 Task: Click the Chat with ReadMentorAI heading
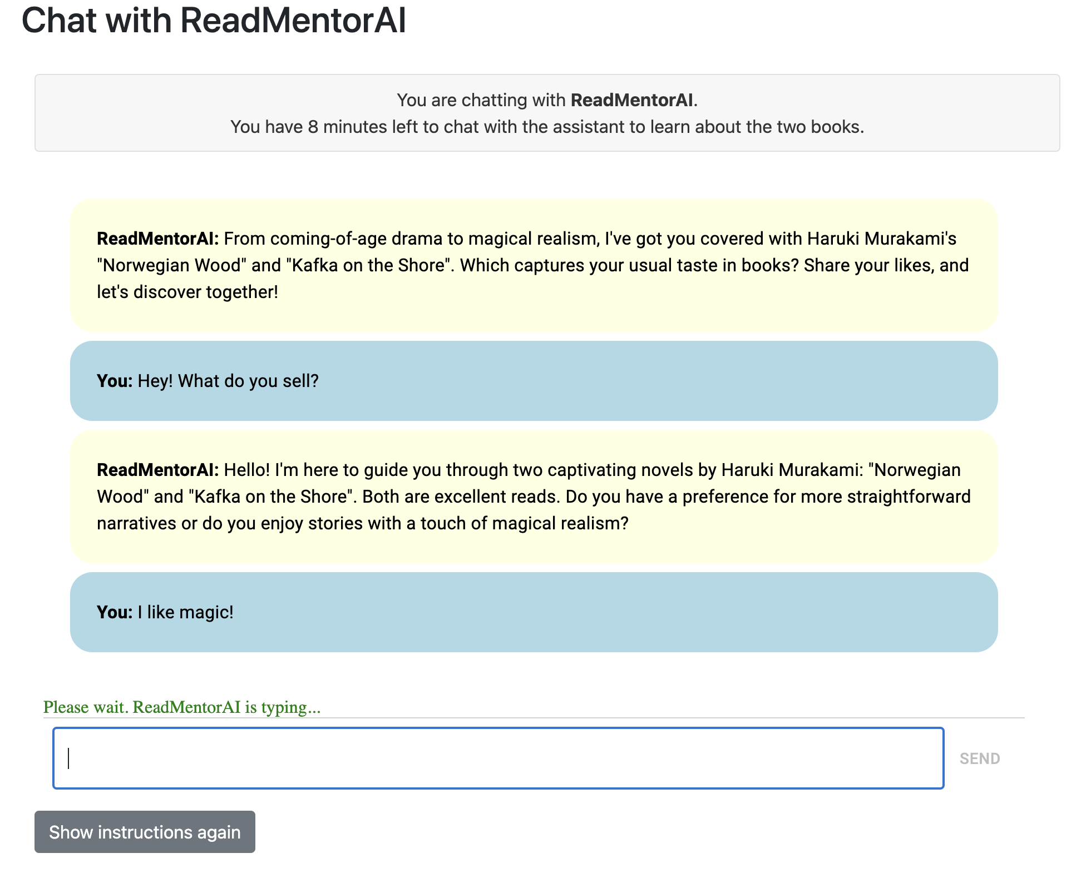(214, 21)
